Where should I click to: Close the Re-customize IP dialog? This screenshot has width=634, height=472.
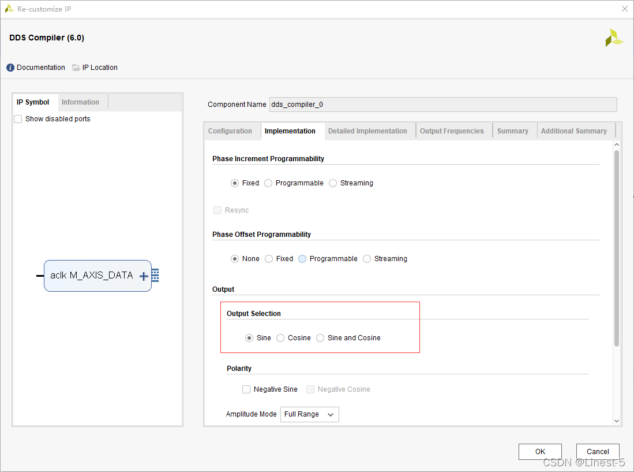click(x=625, y=9)
